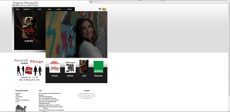Click the Radio Godot Ménage banner
This screenshot has height=112, width=230.
click(x=29, y=70)
